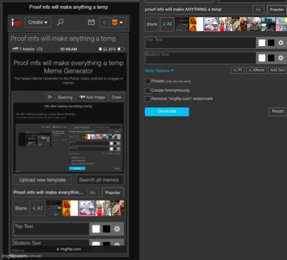Viewport: 287px width, 260px height.
Task: Select the Drake template thumbnail in right panel
Action: tap(196, 24)
